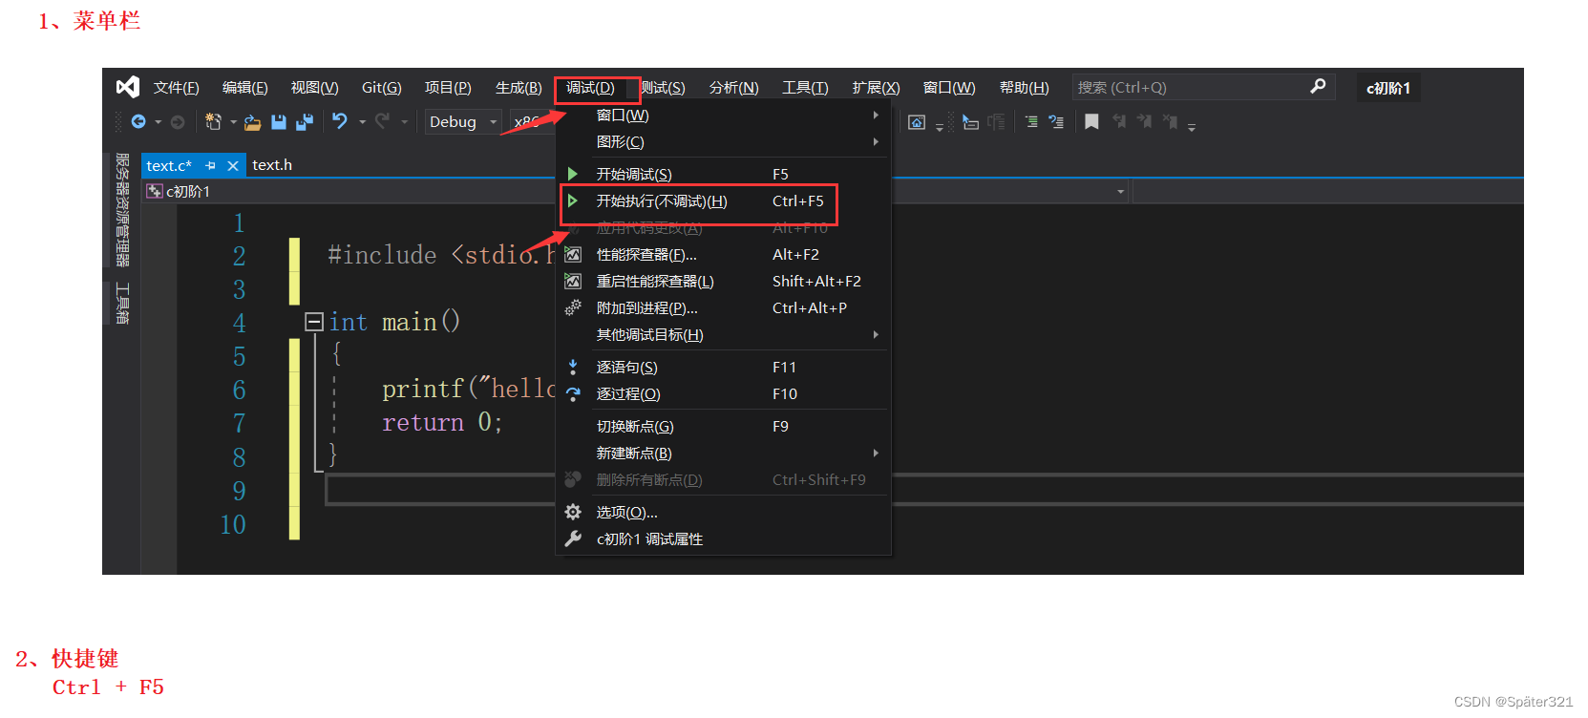Click the open file folder icon
This screenshot has width=1588, height=718.
(x=252, y=122)
